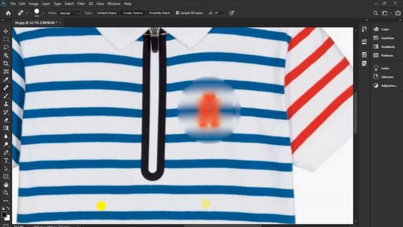This screenshot has width=403, height=227.
Task: Open the Mode Normal dropdown
Action: [69, 13]
